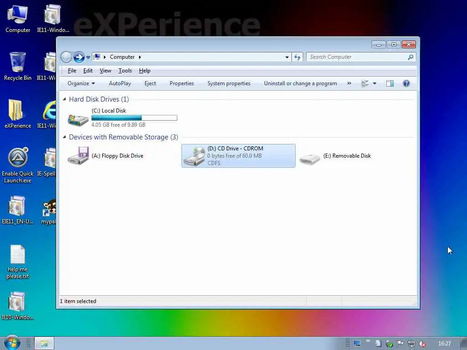Expand breadcrumb arrow after Computer
This screenshot has height=350, width=467.
click(140, 57)
